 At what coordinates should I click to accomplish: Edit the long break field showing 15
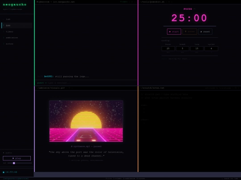pyautogui.click(x=197, y=48)
